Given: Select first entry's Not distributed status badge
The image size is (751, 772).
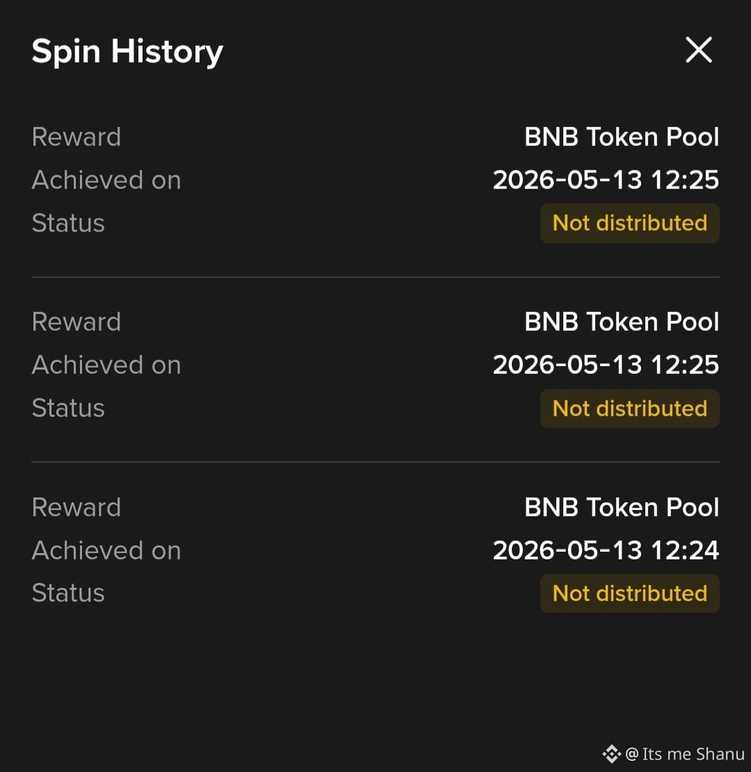Looking at the screenshot, I should tap(630, 223).
